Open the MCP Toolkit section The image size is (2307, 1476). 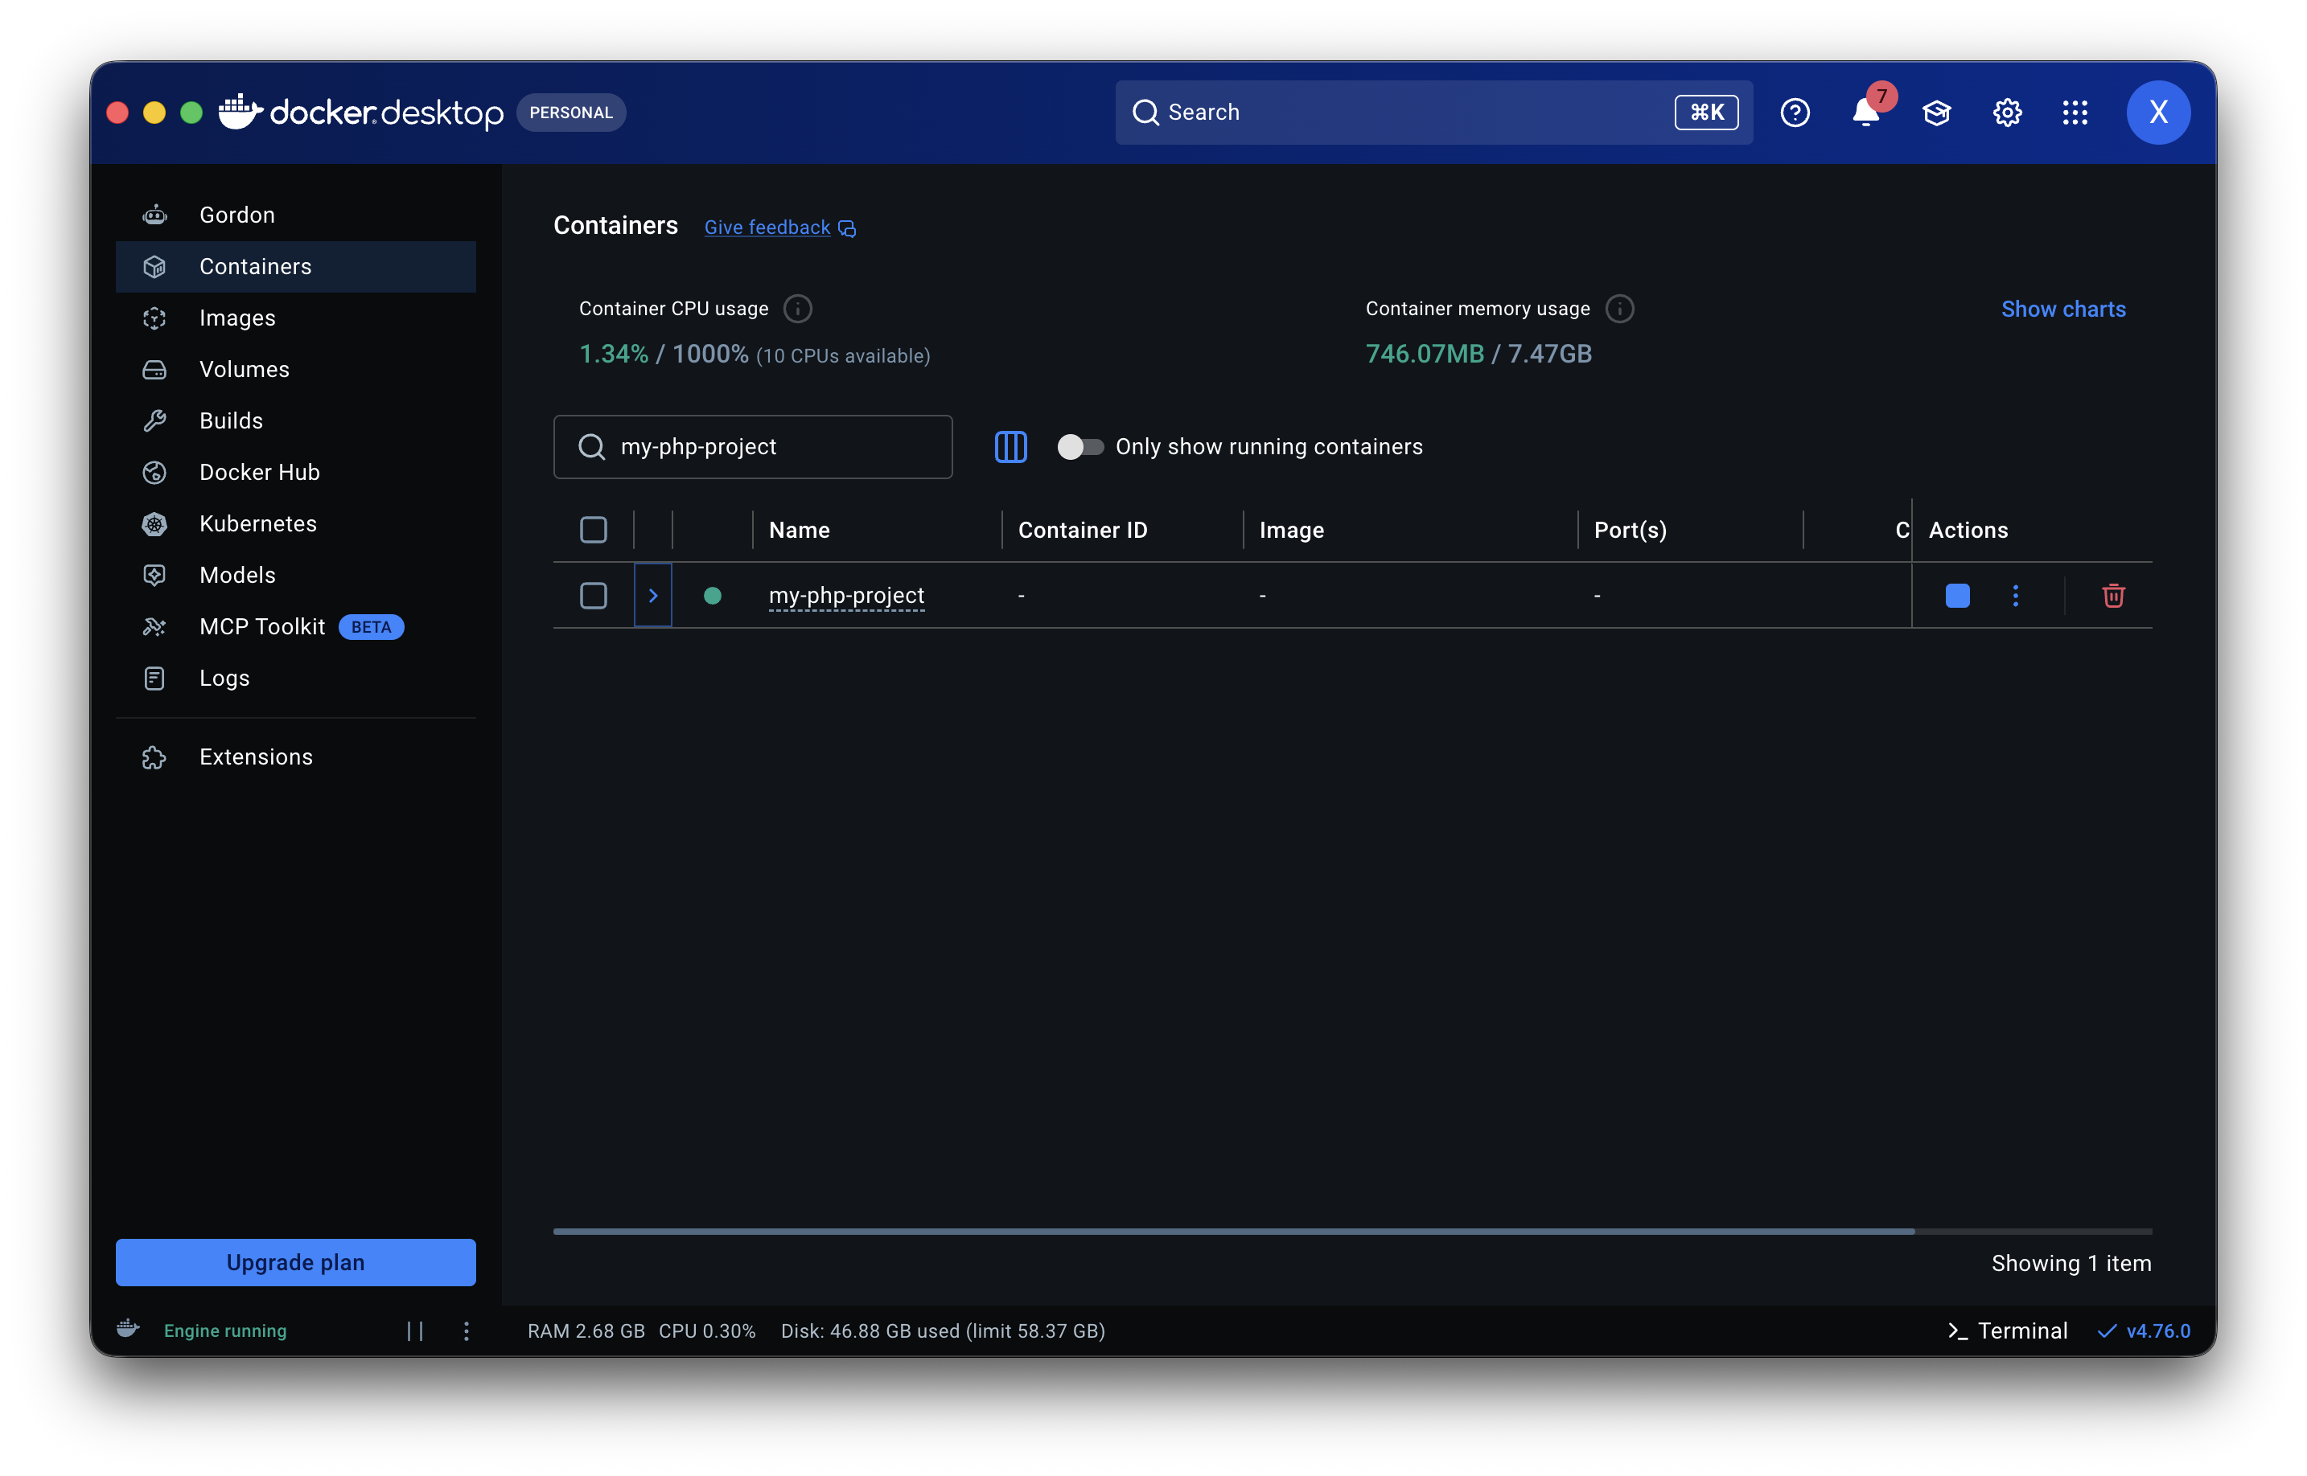[295, 627]
